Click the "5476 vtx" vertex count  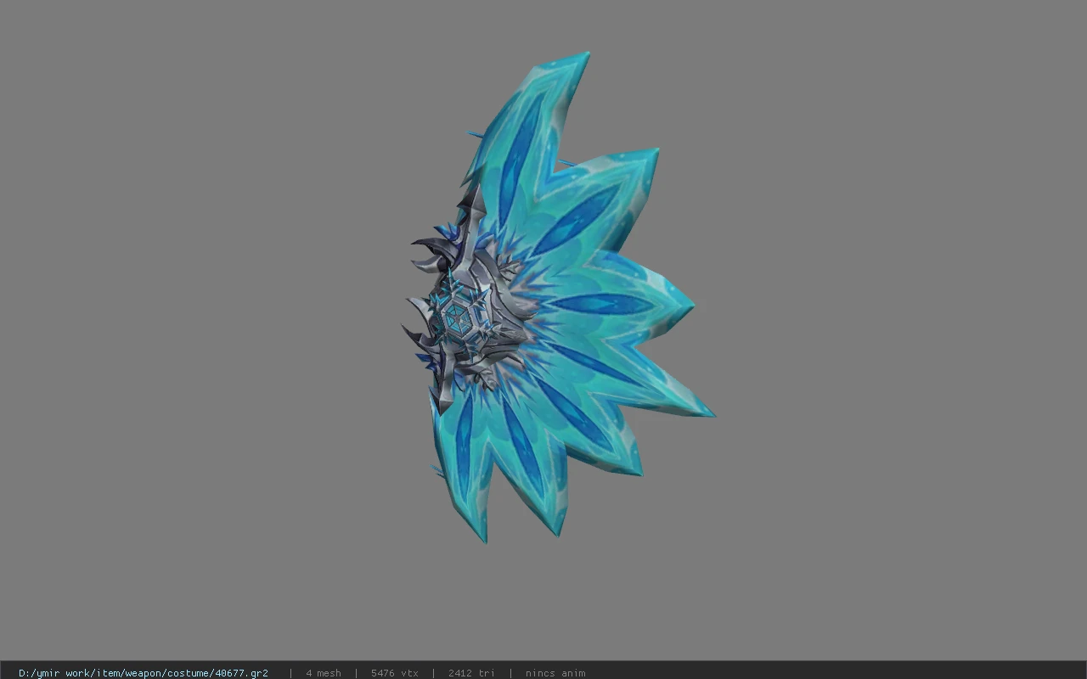click(x=395, y=673)
